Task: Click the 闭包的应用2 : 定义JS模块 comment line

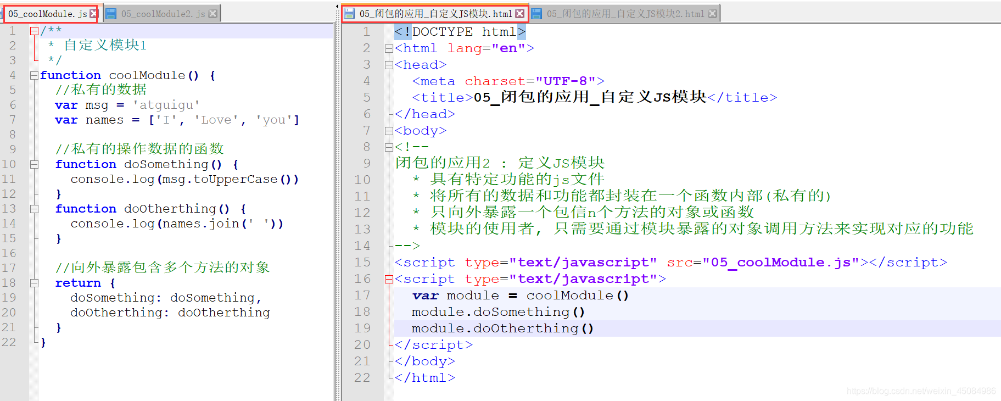Action: (x=500, y=163)
